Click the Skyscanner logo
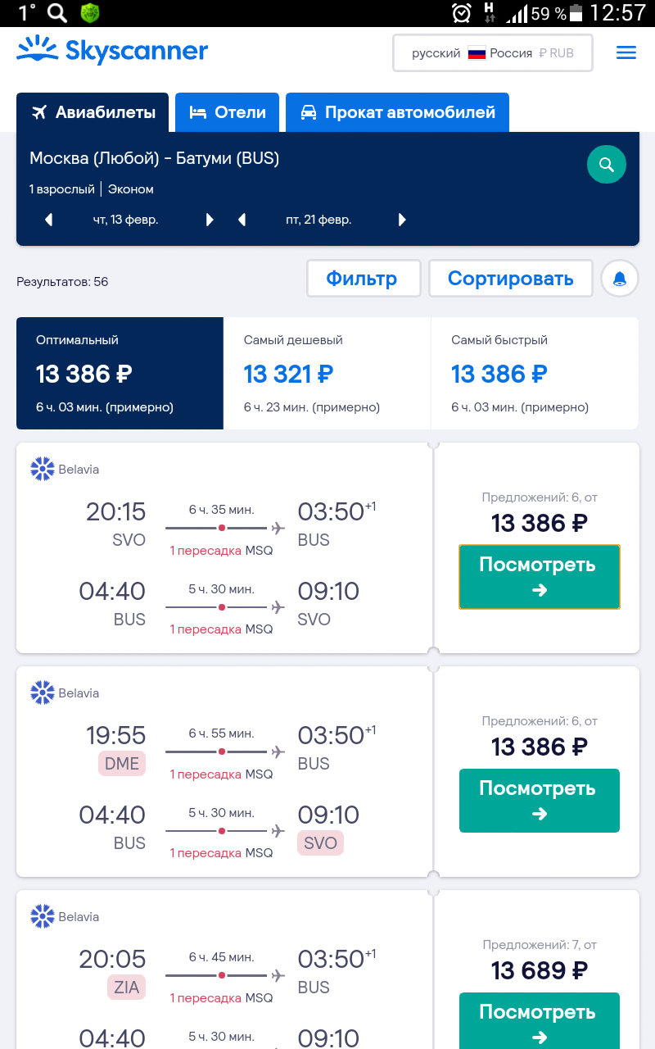 click(x=112, y=51)
